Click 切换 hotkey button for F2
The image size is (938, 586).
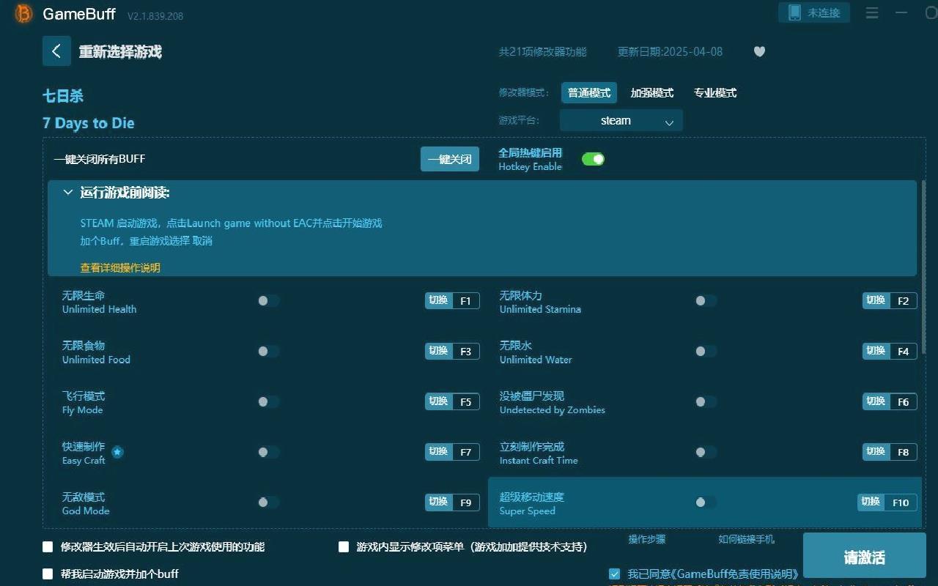tap(876, 300)
